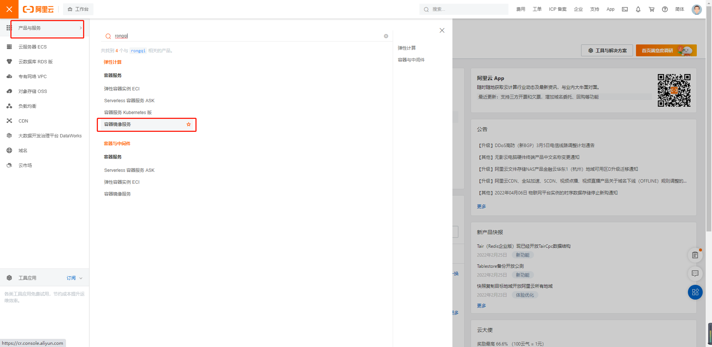
Task: Click the CDN icon
Action: coord(9,121)
